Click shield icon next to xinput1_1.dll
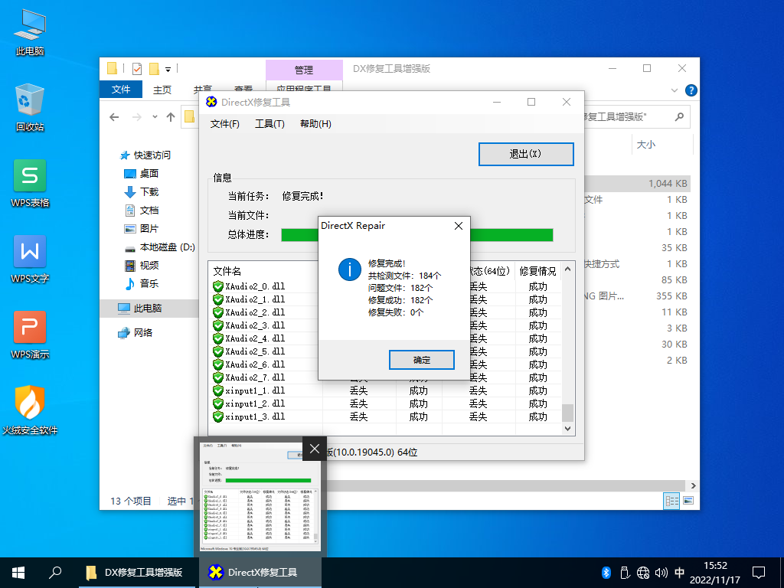 [218, 390]
